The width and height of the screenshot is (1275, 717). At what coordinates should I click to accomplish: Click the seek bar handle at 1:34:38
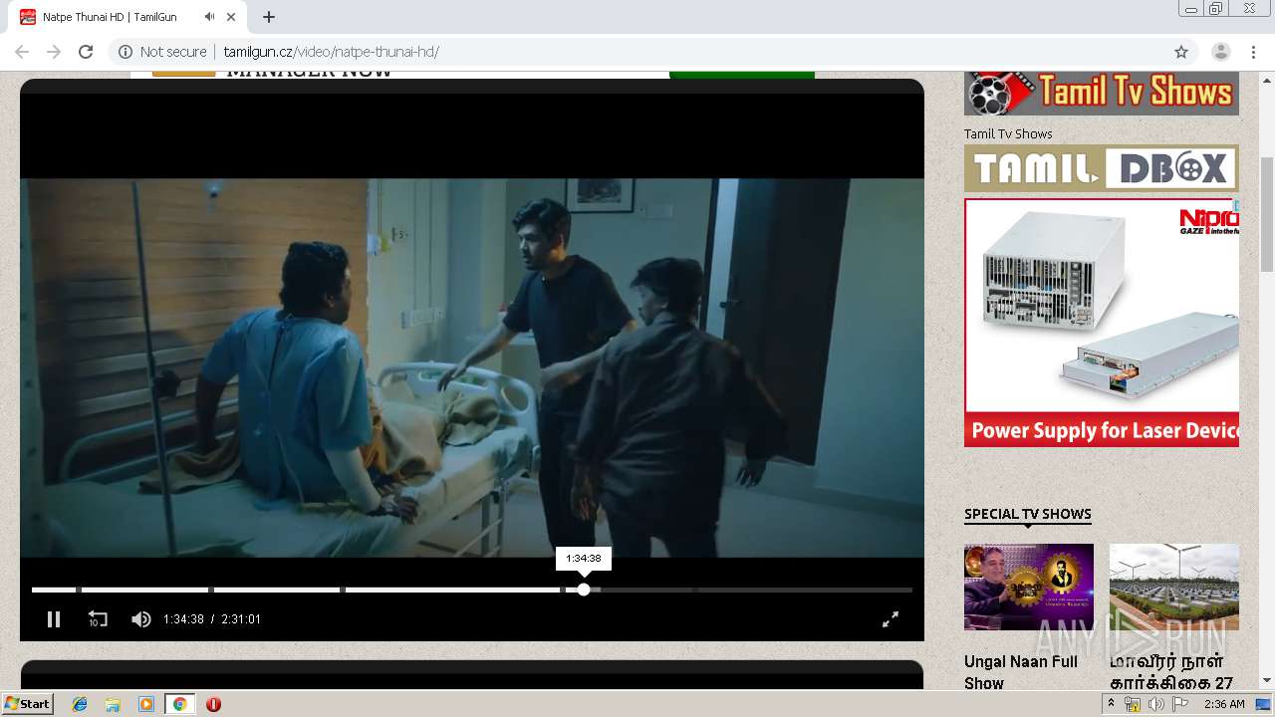[584, 590]
